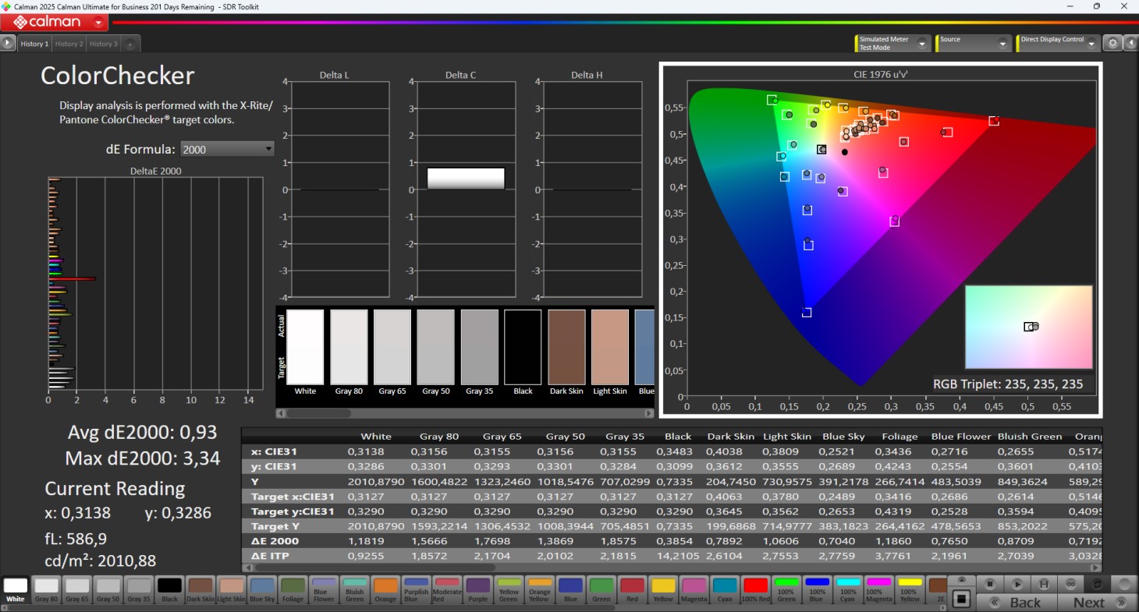
Task: Select the Dark Skin color swatch
Action: coord(200,589)
